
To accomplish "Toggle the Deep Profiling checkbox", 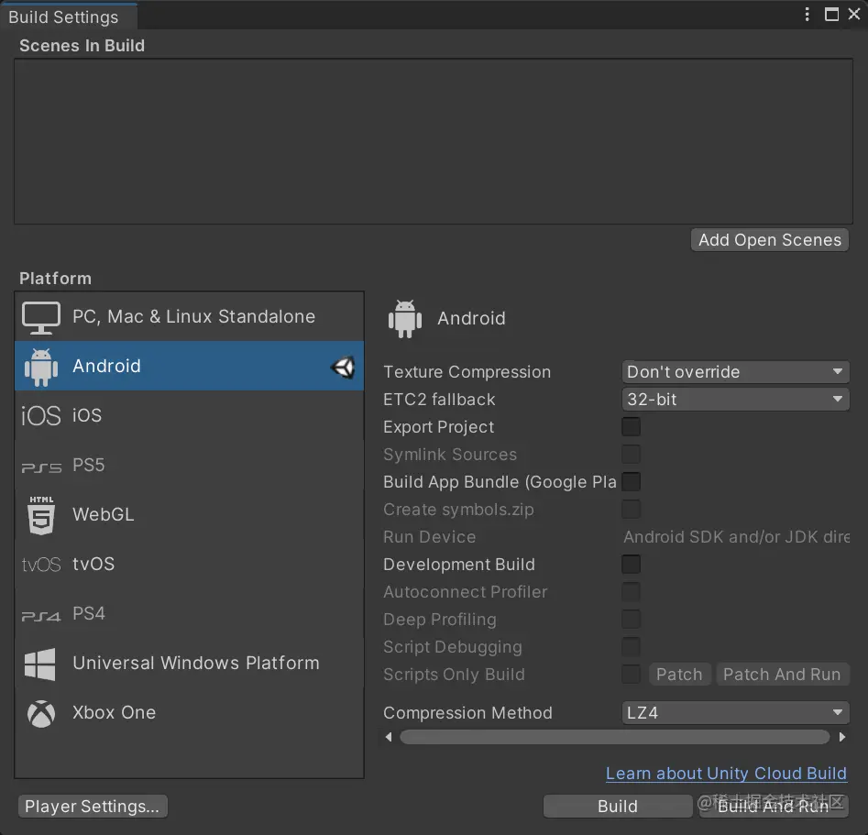I will coord(632,619).
